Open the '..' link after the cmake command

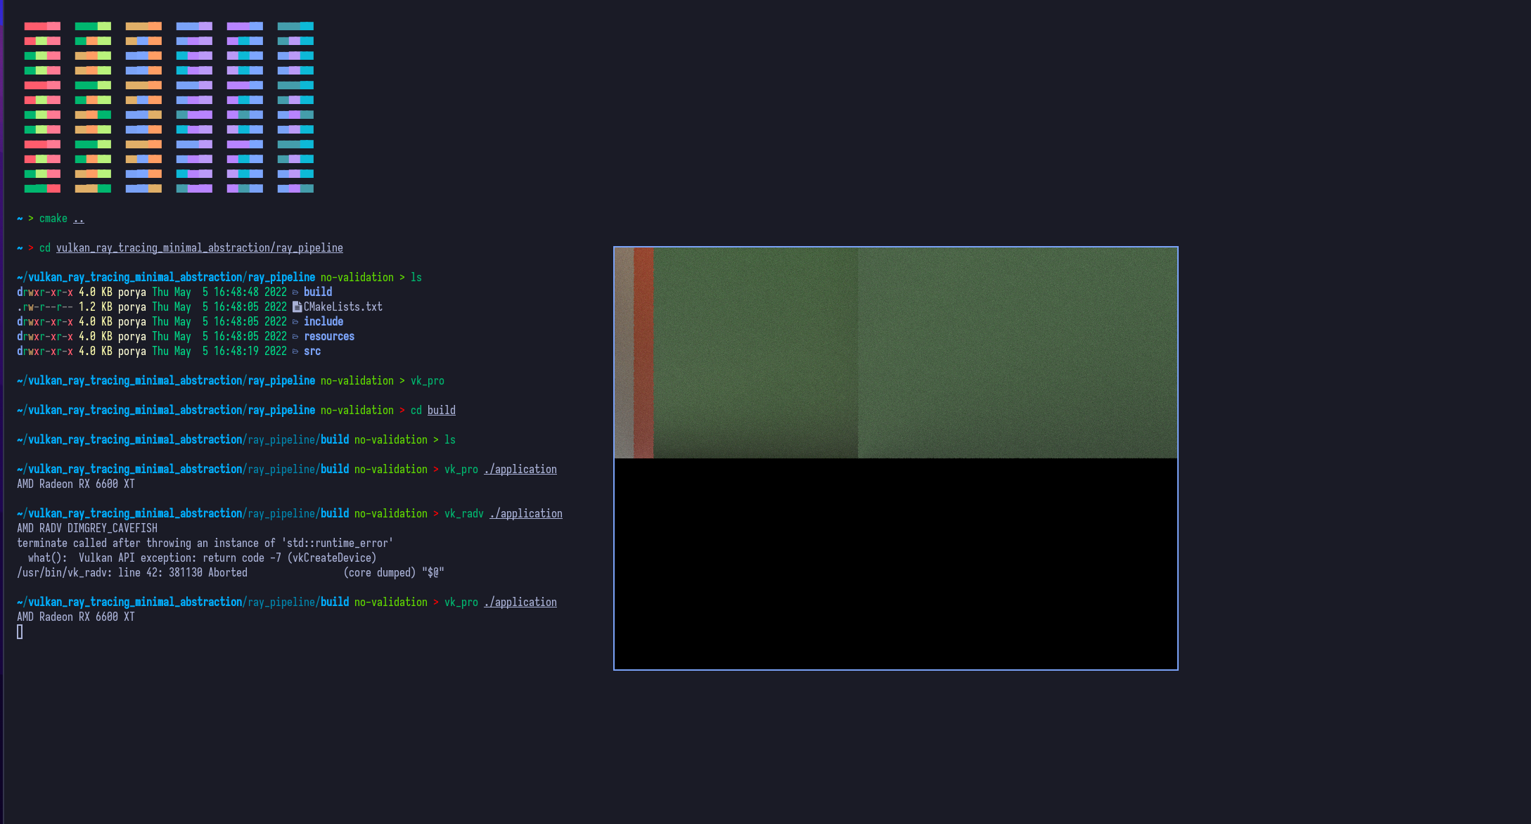[79, 219]
